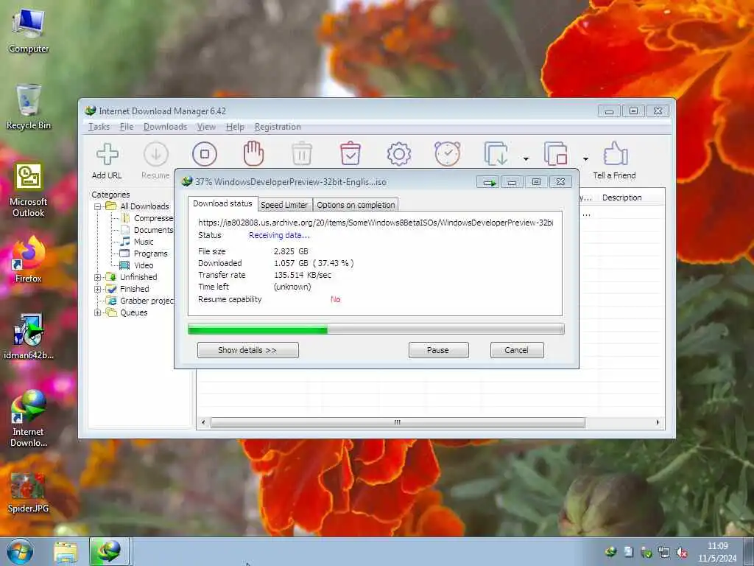Click the Receiving data... status text
This screenshot has width=754, height=566.
(279, 235)
